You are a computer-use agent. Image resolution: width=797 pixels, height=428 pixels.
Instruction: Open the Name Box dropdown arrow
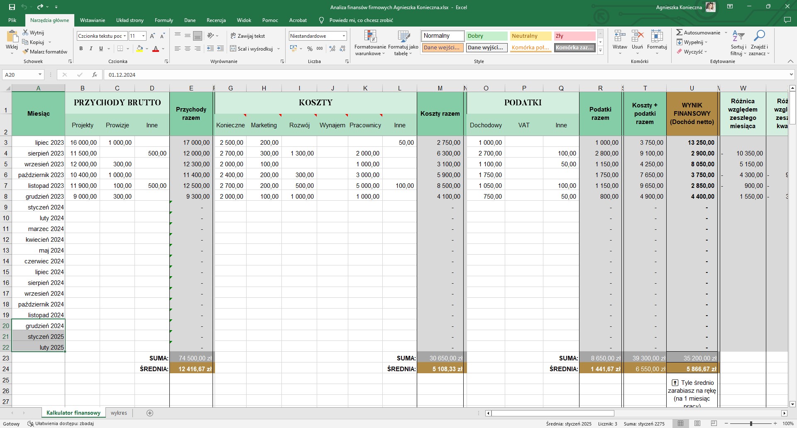(x=40, y=75)
